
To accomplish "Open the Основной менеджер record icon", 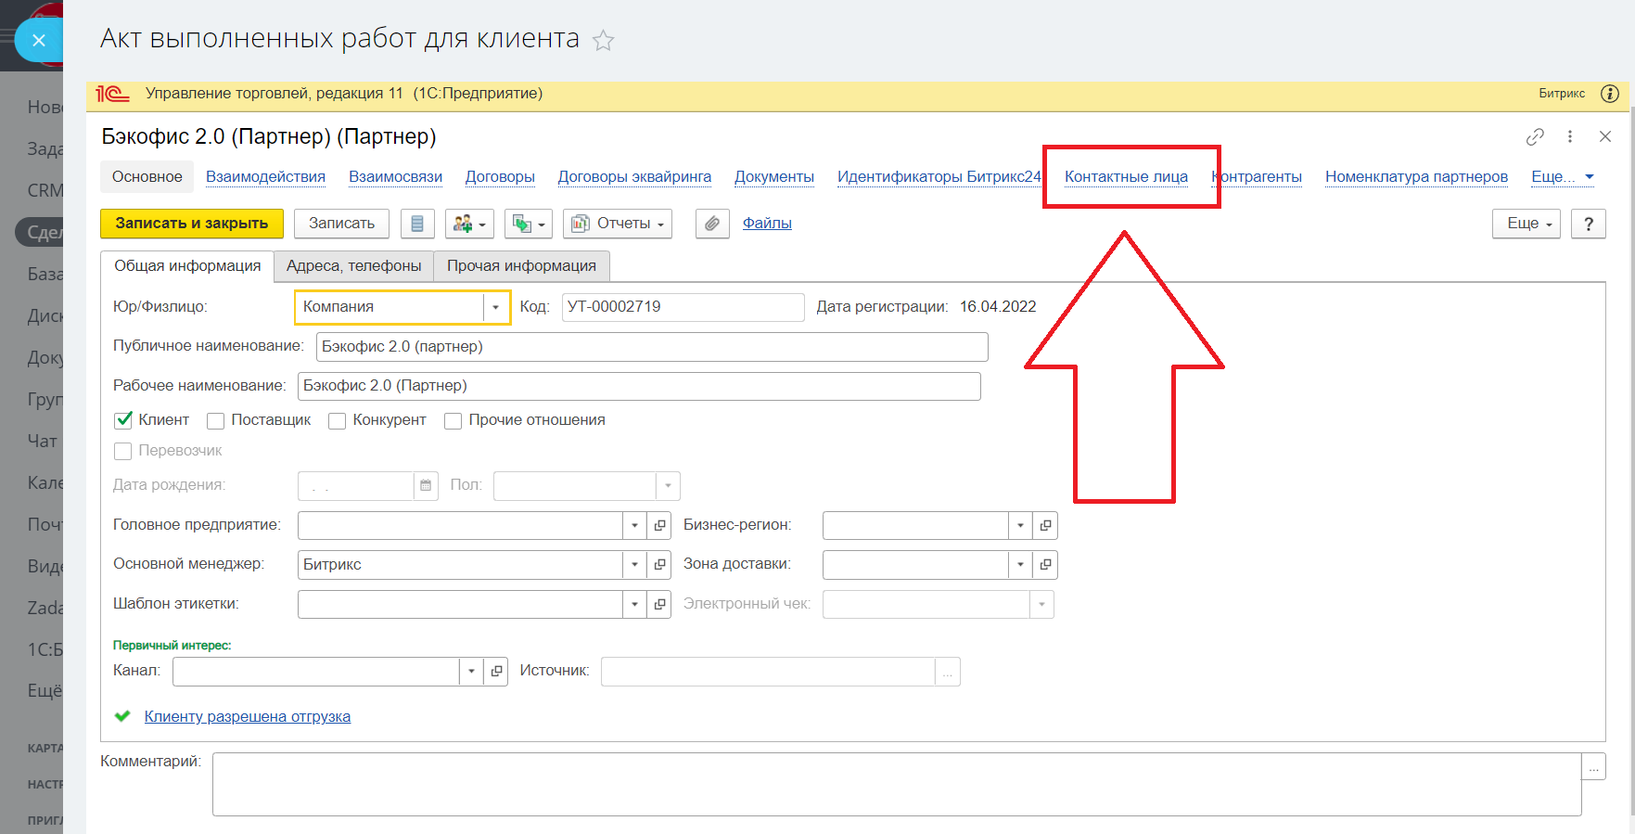I will tap(659, 565).
